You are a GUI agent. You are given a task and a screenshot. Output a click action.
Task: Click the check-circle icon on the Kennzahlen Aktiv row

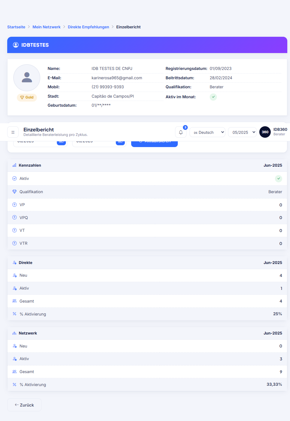click(x=14, y=178)
